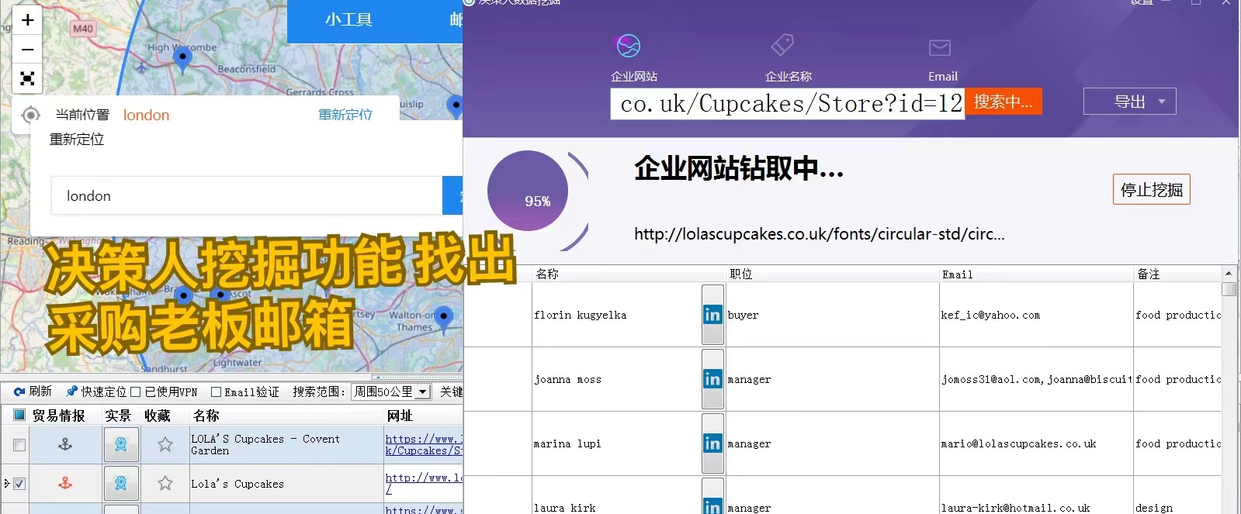Select the marina lupi name cell
The image size is (1241, 514).
(617, 443)
